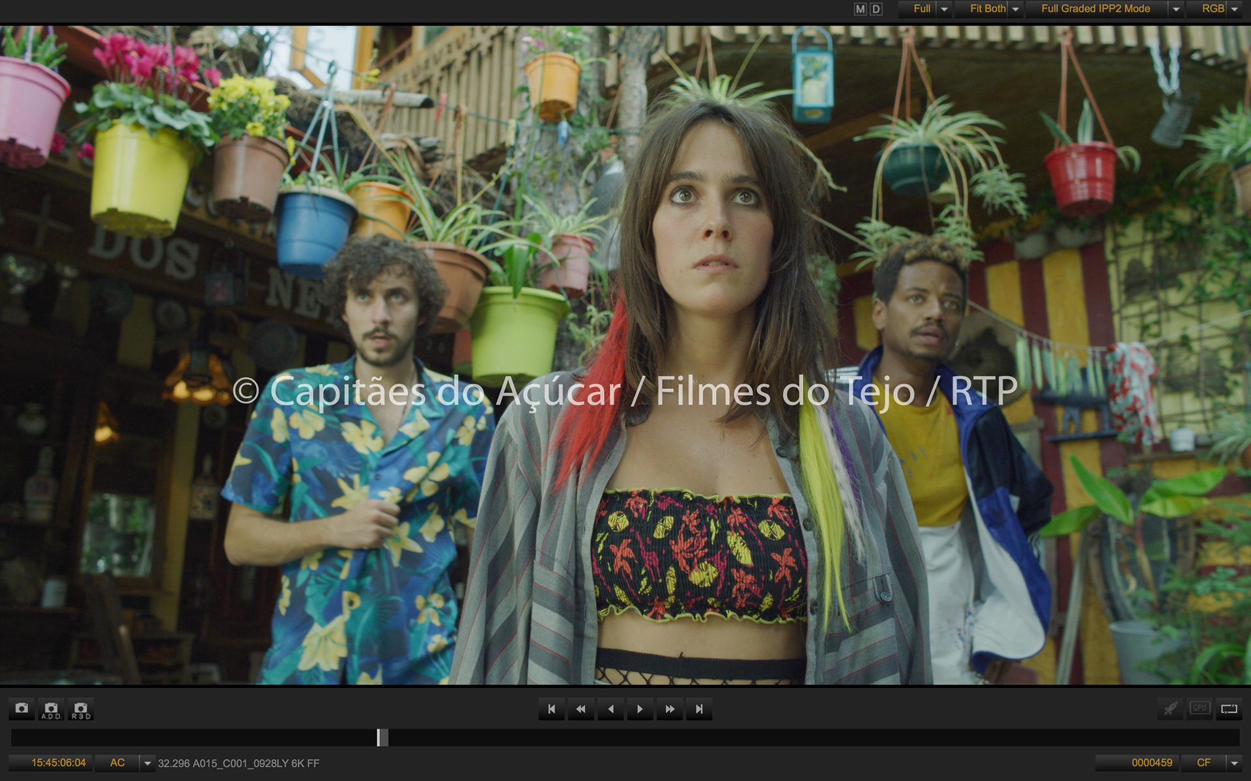Image resolution: width=1251 pixels, height=781 pixels.
Task: Play the clip forward
Action: click(x=640, y=709)
